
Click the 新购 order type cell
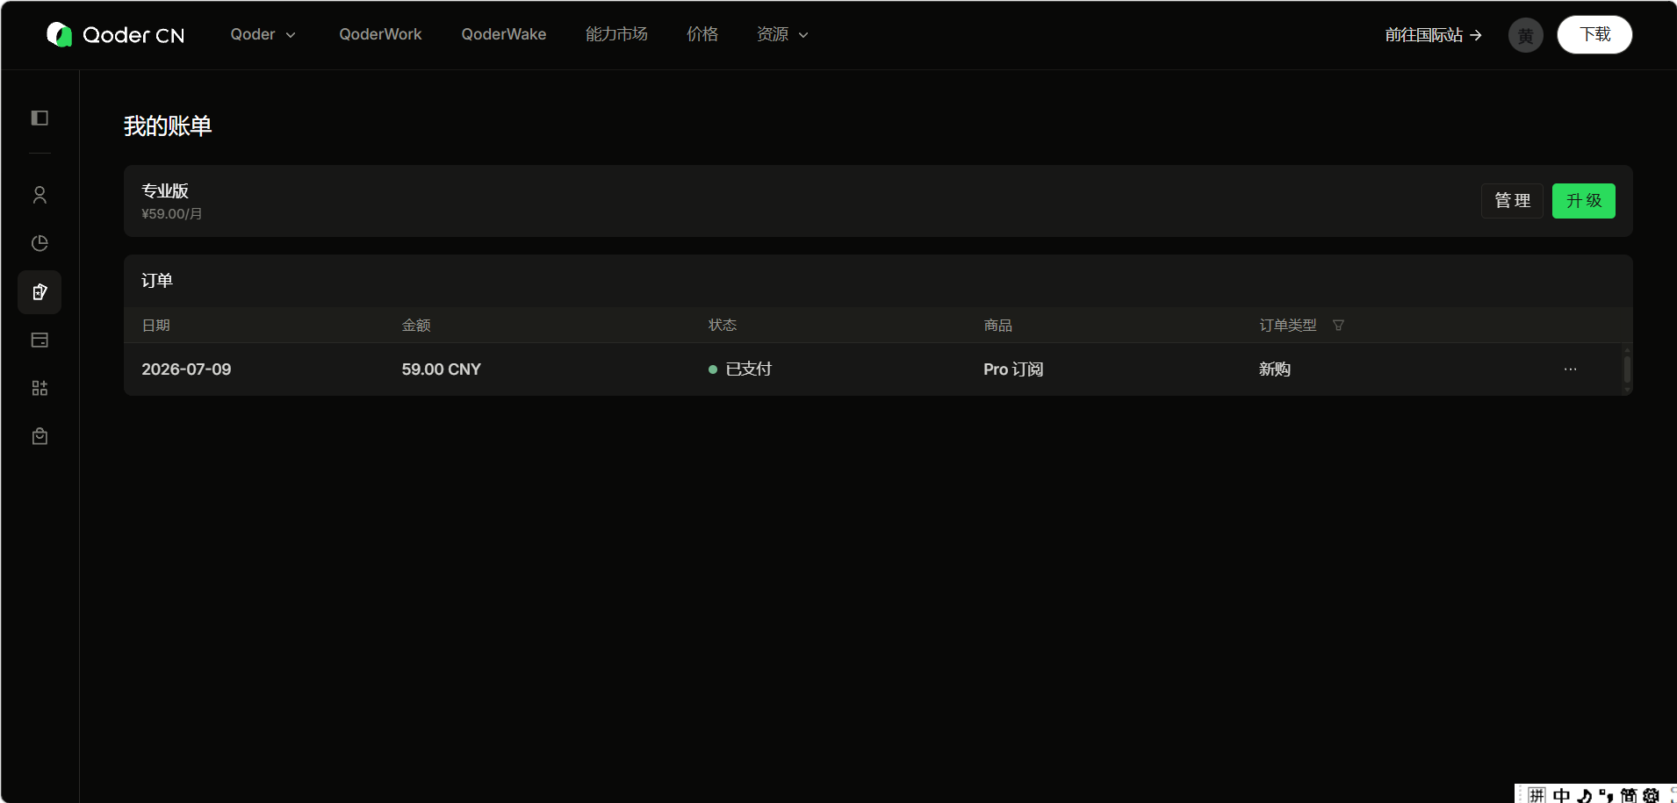pyautogui.click(x=1275, y=369)
